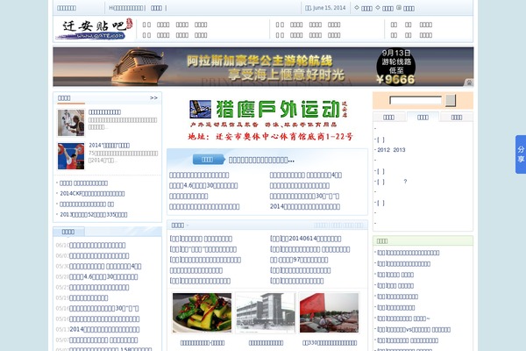Open the caption link containing 330 under red flag photo
Viewport: 526px width, 351px height.
click(x=330, y=342)
